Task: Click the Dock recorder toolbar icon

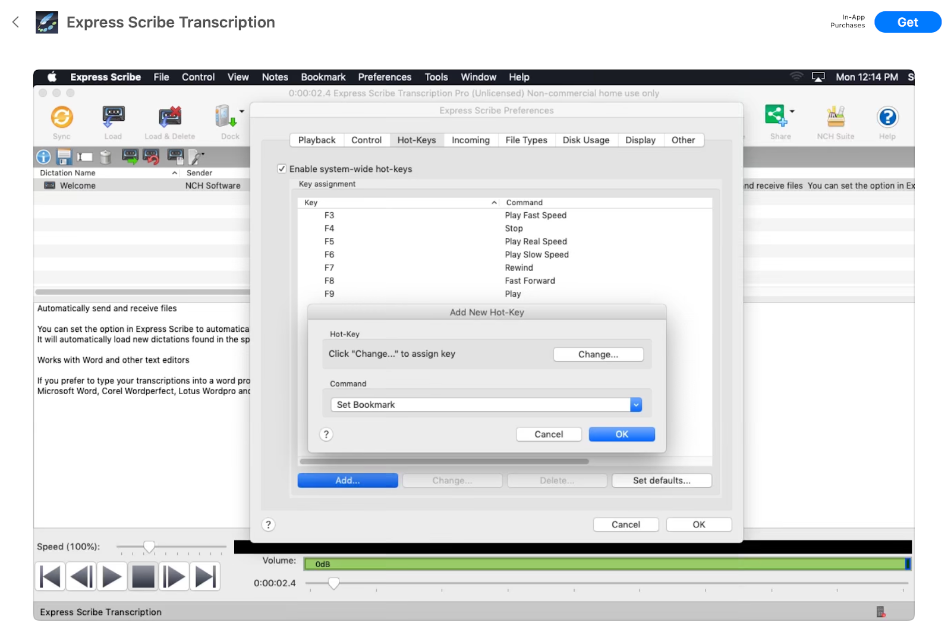Action: 226,117
